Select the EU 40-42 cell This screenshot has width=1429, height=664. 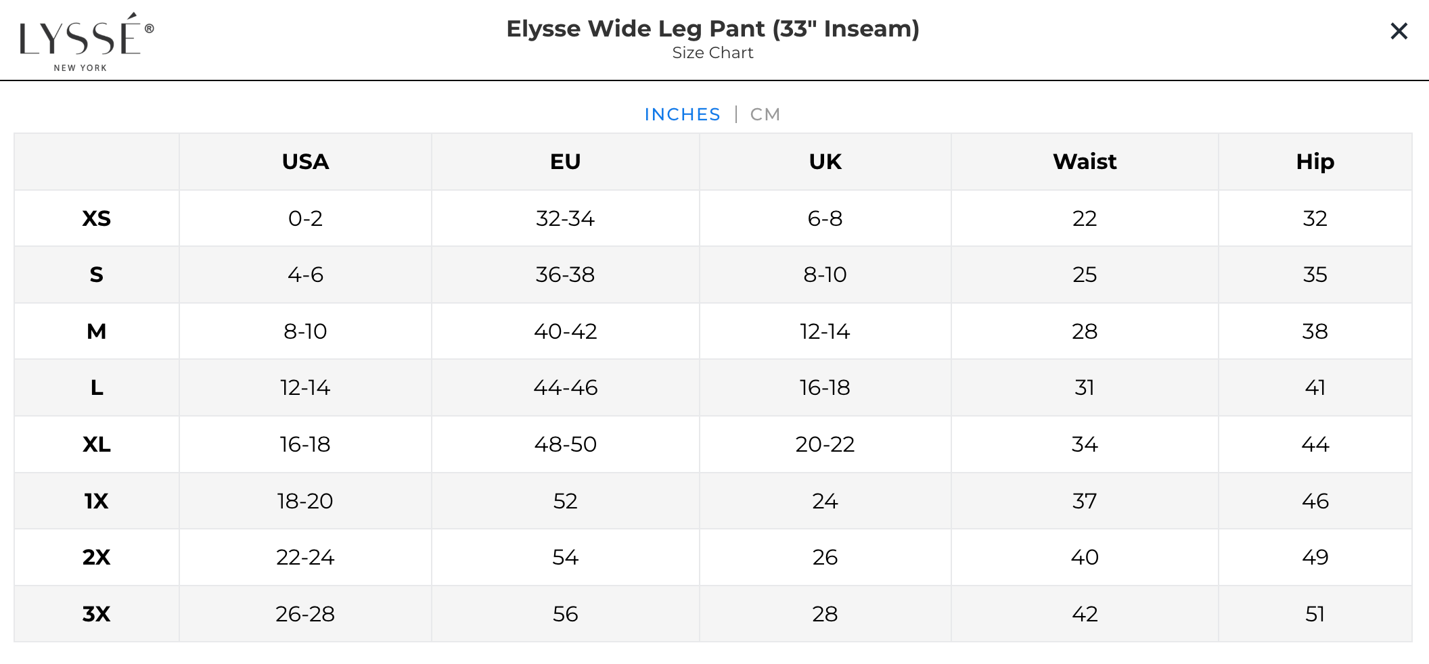point(565,331)
